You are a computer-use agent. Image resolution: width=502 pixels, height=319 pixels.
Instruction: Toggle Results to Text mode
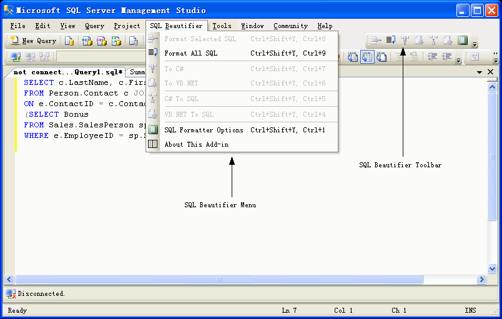(353, 57)
